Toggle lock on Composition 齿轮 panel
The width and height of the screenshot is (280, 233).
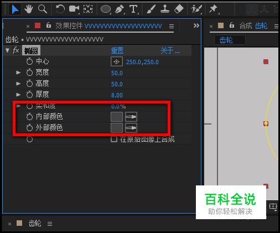[232, 25]
